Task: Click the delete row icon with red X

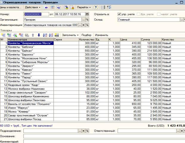Action: tap(21, 35)
